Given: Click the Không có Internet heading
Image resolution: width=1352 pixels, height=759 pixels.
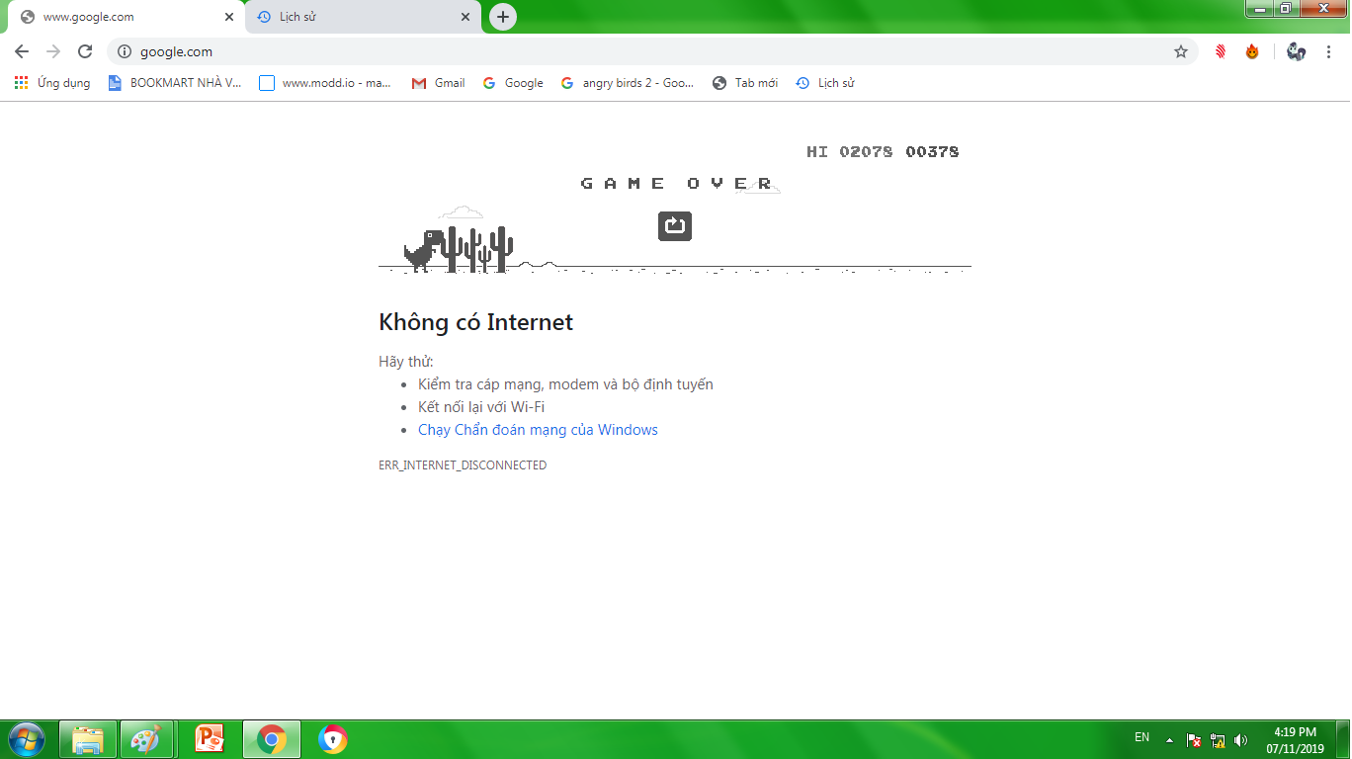Looking at the screenshot, I should pos(475,322).
